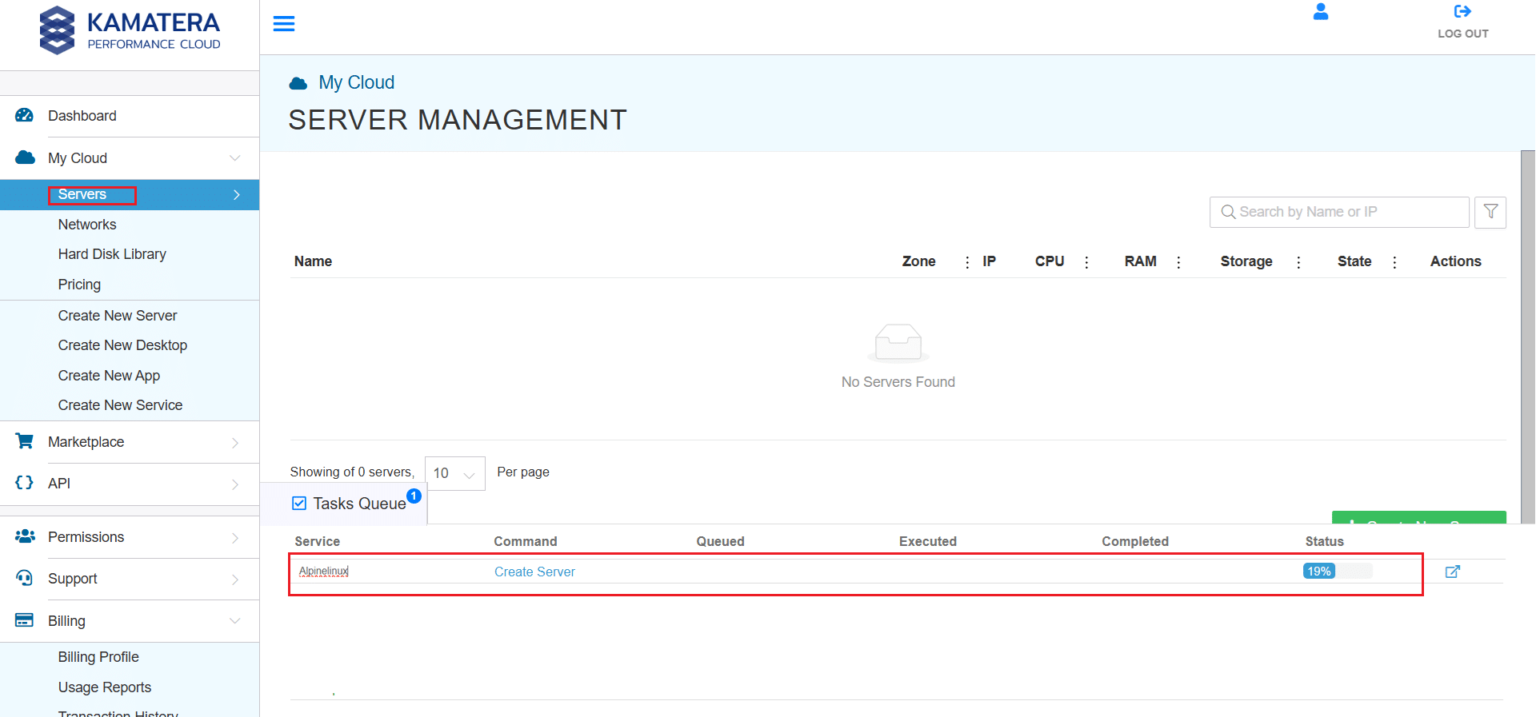1536x717 pixels.
Task: Expand the Servers submenu arrow
Action: tap(236, 194)
